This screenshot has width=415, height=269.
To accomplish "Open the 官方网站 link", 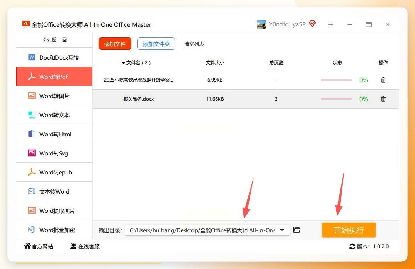I will [x=39, y=246].
